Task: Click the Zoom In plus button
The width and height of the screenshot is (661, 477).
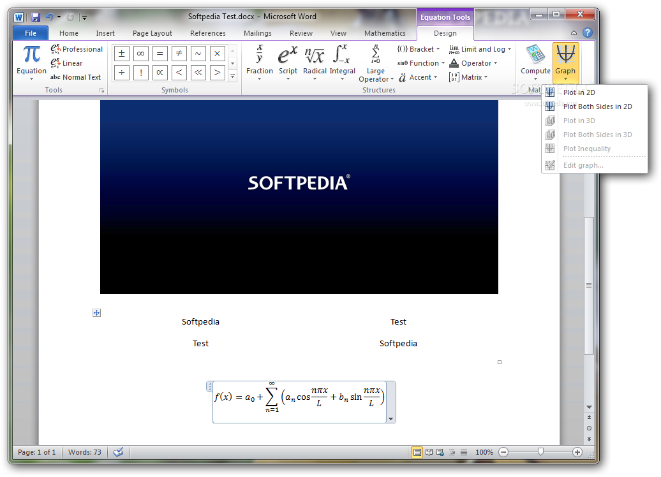Action: click(x=577, y=452)
